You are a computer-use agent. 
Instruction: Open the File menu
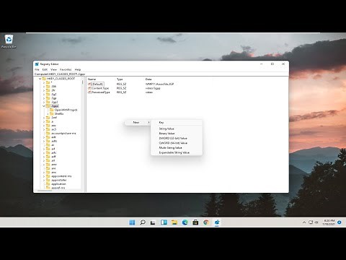[x=37, y=69]
